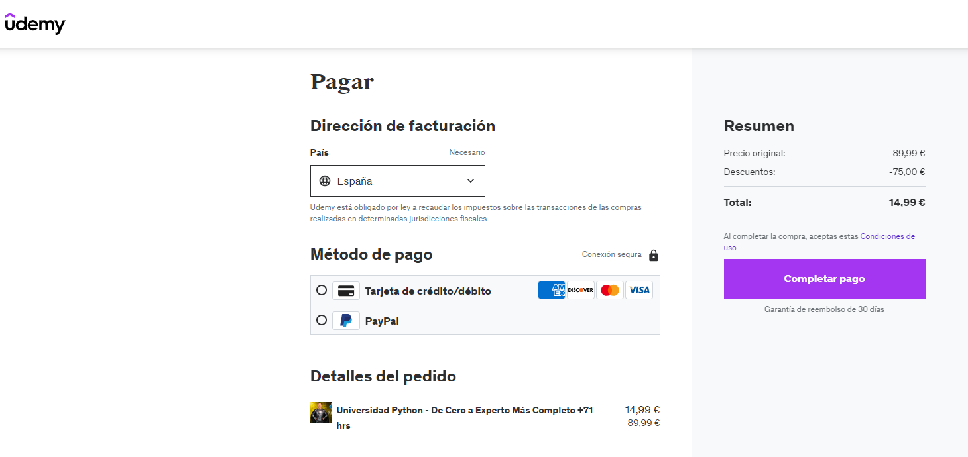Screen dimensions: 968x457
Task: Expand country list via chevron arrow
Action: pyautogui.click(x=471, y=181)
